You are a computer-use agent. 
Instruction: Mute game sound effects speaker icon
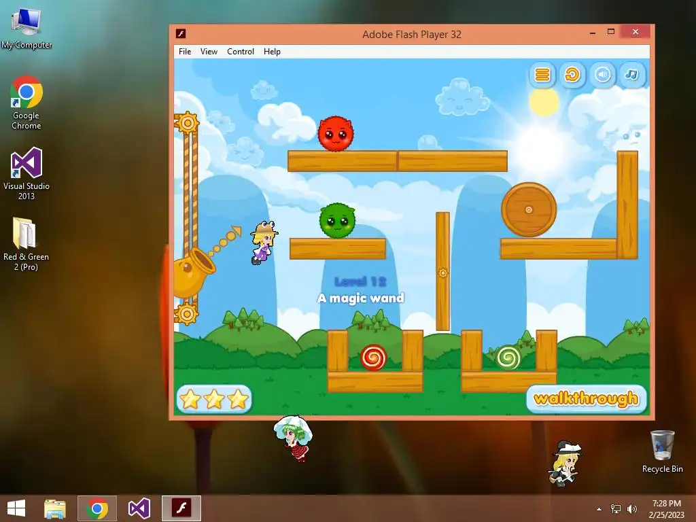coord(602,75)
